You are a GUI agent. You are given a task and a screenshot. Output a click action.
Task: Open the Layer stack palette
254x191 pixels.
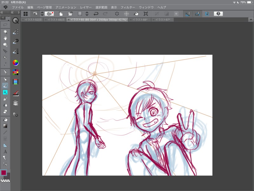(x=16, y=103)
